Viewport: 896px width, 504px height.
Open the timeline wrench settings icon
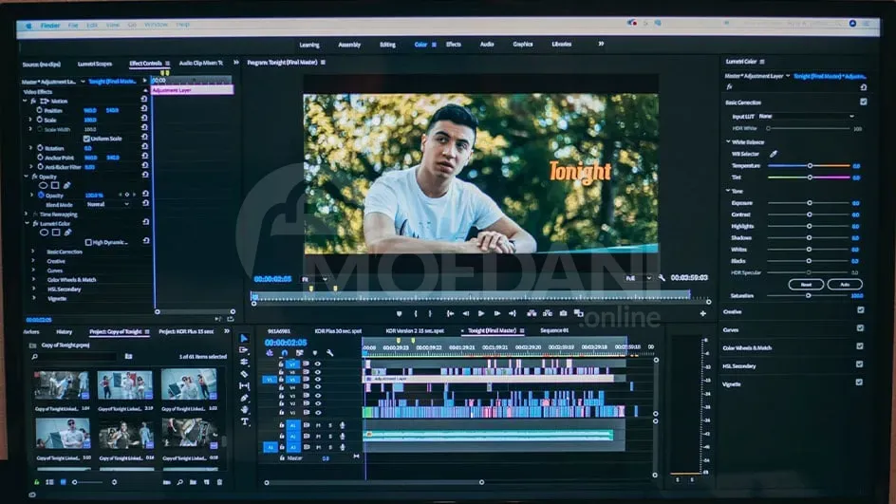(x=329, y=353)
